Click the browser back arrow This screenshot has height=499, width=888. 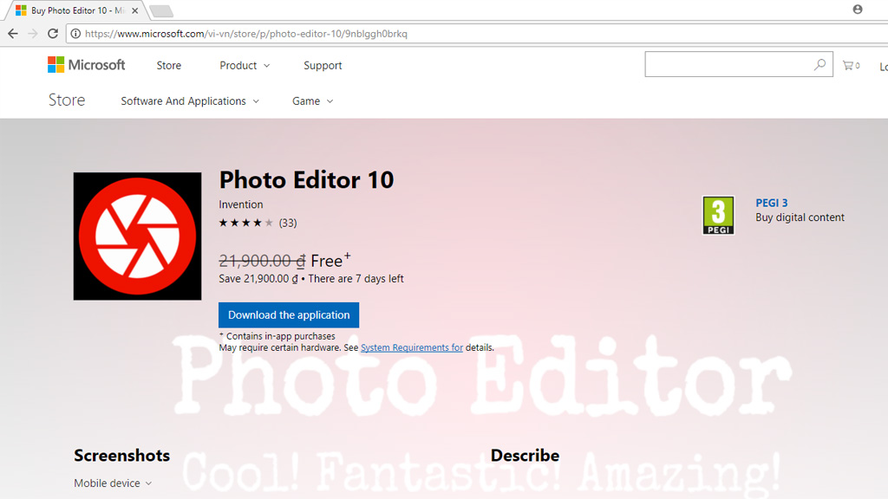[x=13, y=34]
